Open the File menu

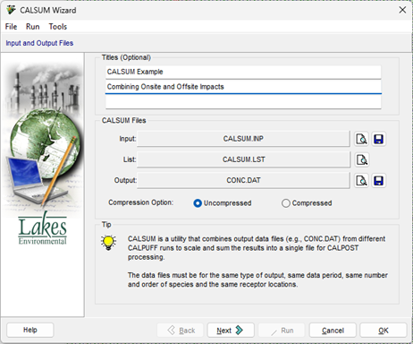[x=11, y=27]
